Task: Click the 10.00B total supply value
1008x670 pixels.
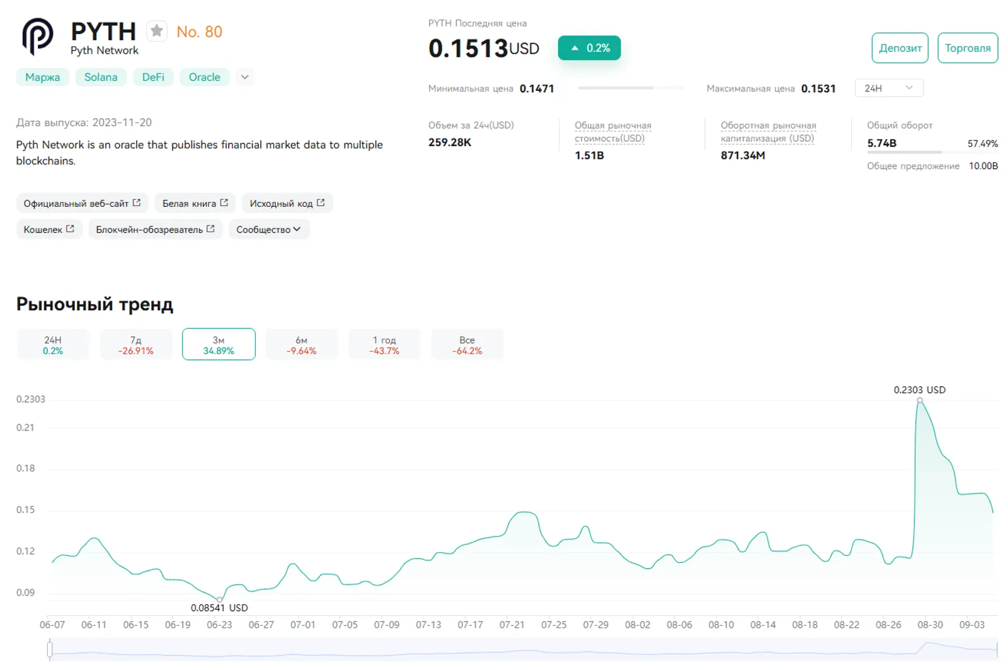Action: click(x=983, y=166)
